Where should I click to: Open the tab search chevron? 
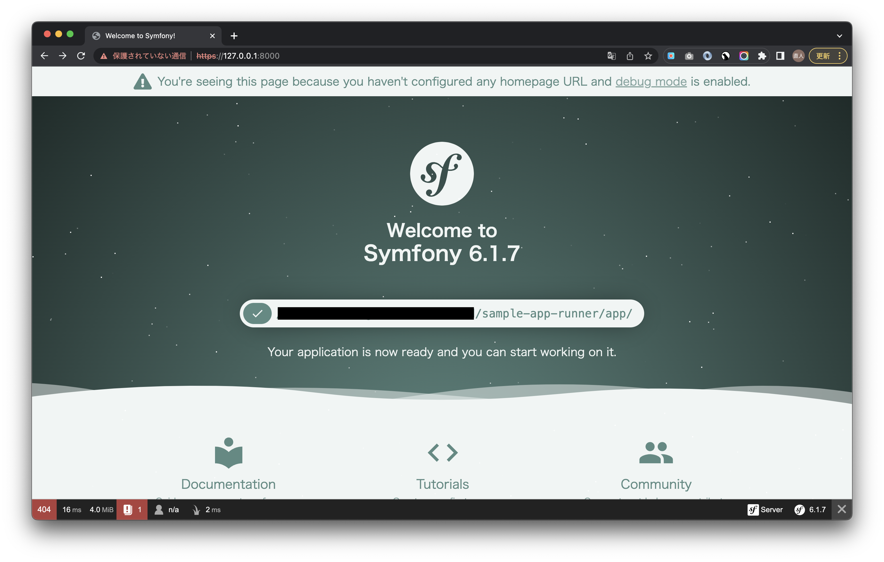pyautogui.click(x=839, y=36)
